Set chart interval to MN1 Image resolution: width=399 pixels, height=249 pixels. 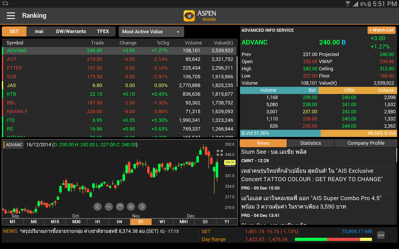(184, 222)
